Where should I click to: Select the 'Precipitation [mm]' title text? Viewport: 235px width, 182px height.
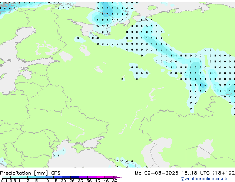click(x=24, y=173)
